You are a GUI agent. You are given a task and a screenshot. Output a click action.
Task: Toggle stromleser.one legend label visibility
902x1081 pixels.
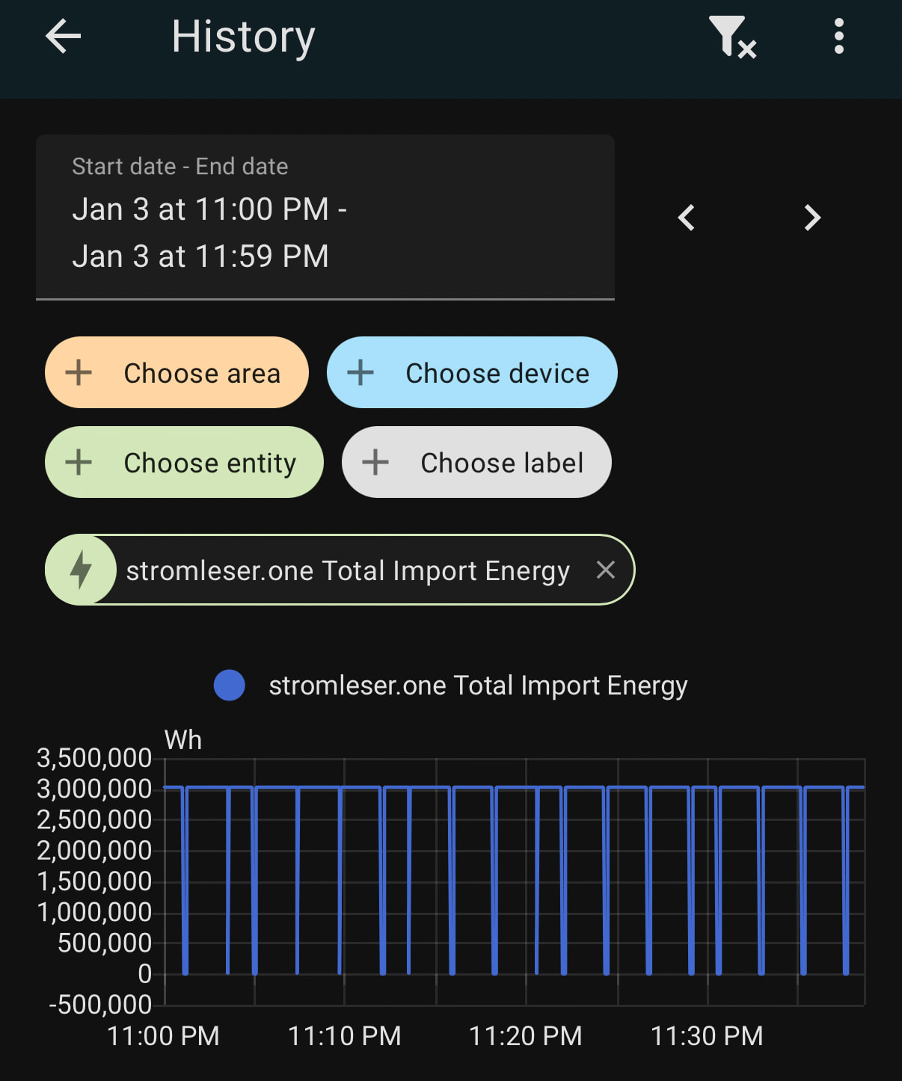pyautogui.click(x=478, y=686)
